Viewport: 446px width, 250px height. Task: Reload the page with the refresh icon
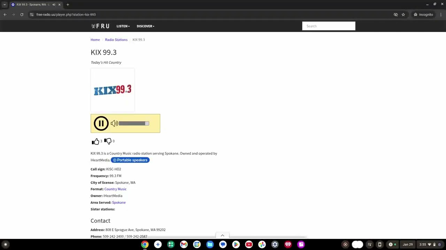click(x=22, y=15)
